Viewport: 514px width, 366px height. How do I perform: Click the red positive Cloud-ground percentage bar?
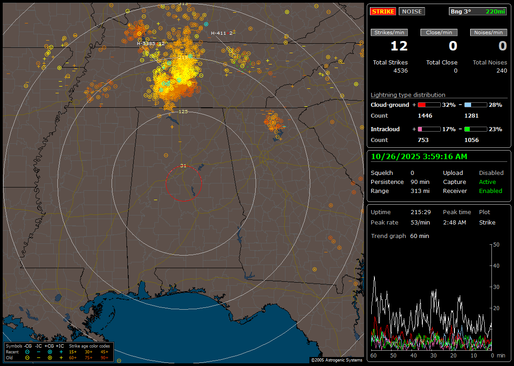429,105
